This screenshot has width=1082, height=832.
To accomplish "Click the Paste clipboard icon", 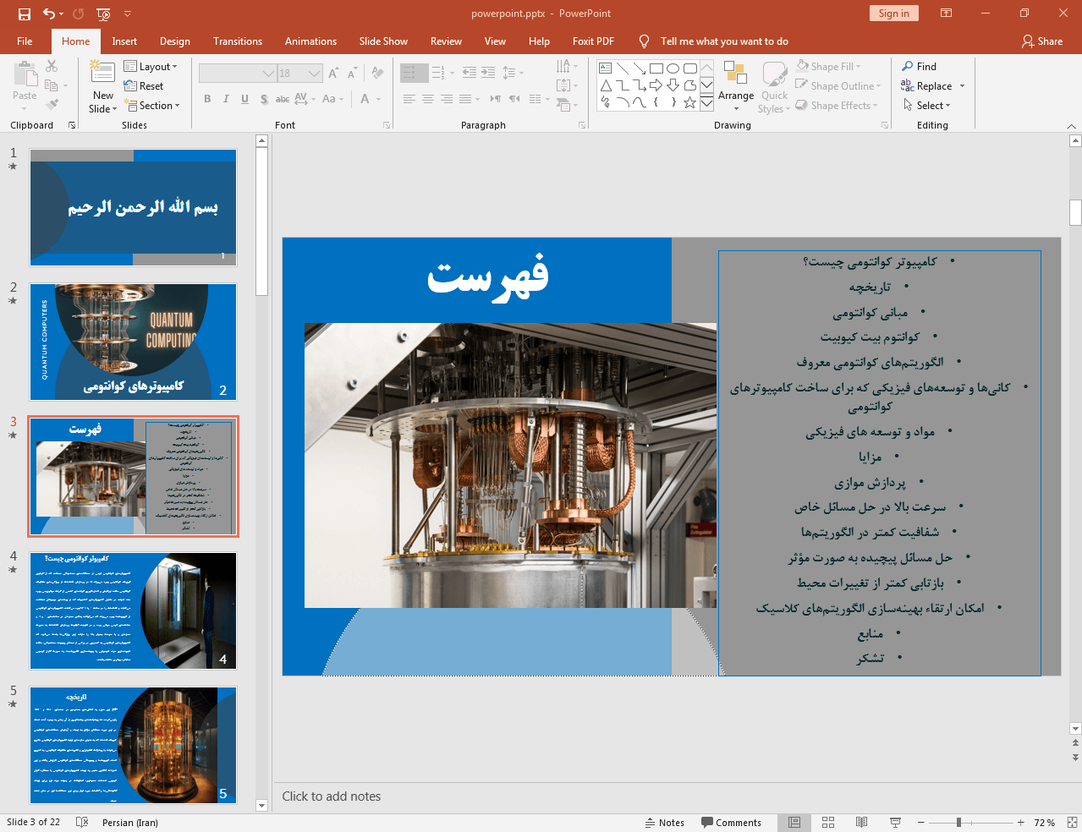I will (25, 75).
